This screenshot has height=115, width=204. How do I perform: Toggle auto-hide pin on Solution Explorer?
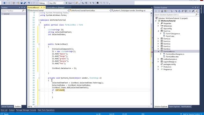(195, 8)
